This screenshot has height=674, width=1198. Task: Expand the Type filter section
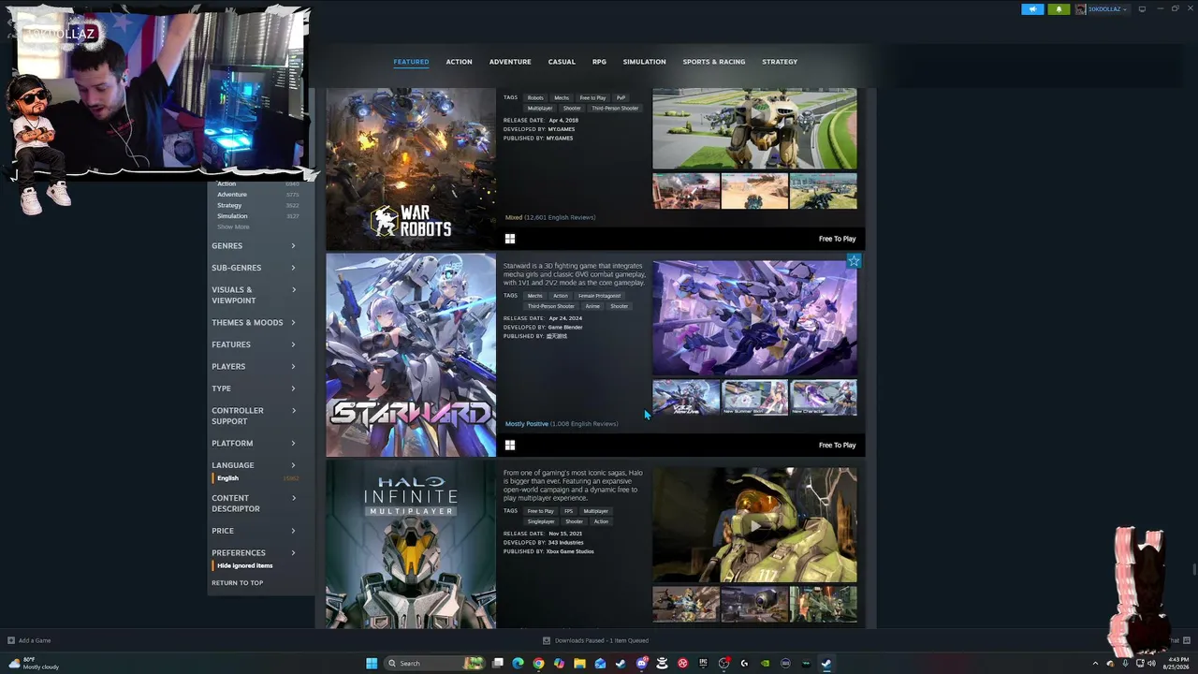[x=254, y=388]
